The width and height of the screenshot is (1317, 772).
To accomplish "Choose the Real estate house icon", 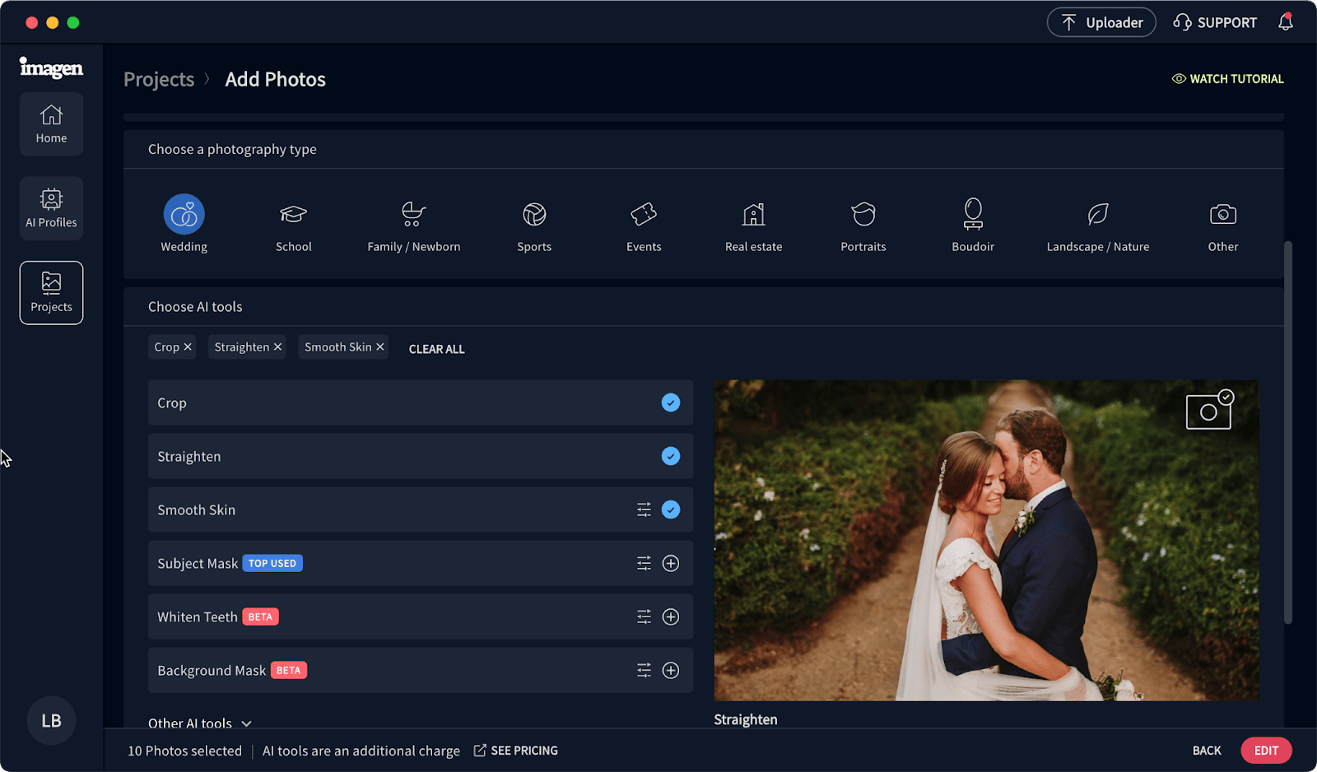I will [753, 215].
